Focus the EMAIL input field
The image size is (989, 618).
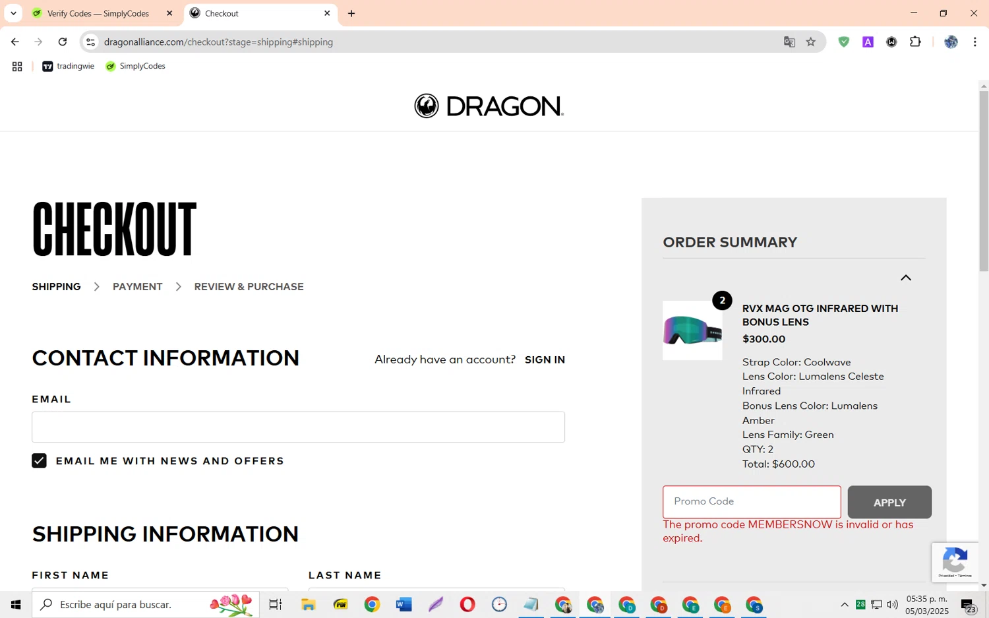coord(298,427)
